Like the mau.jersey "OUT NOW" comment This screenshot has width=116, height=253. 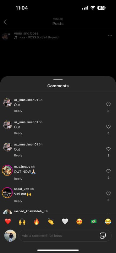click(x=108, y=171)
